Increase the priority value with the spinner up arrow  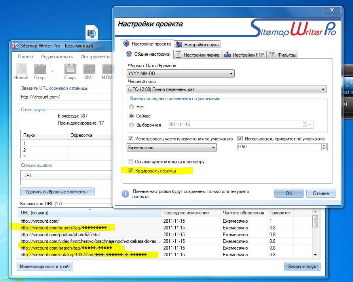pyautogui.click(x=324, y=146)
